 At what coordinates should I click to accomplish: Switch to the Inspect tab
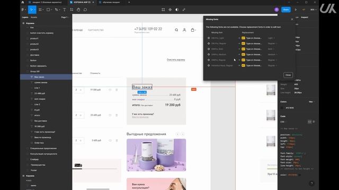coord(305,17)
